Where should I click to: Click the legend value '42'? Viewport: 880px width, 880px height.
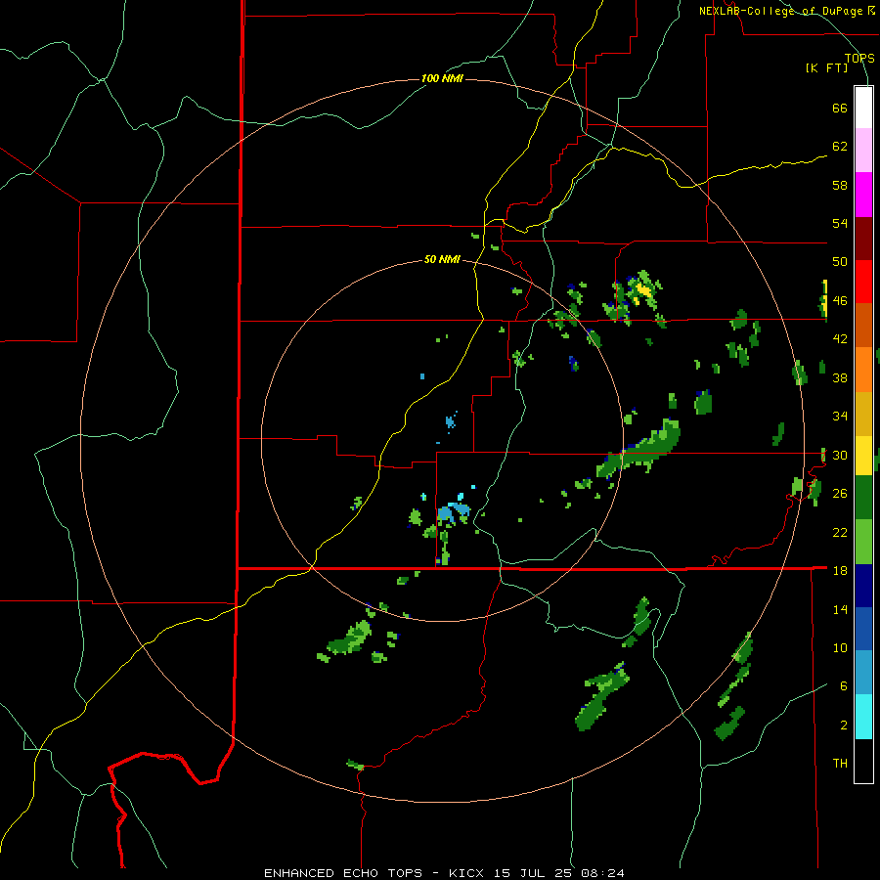click(x=840, y=339)
